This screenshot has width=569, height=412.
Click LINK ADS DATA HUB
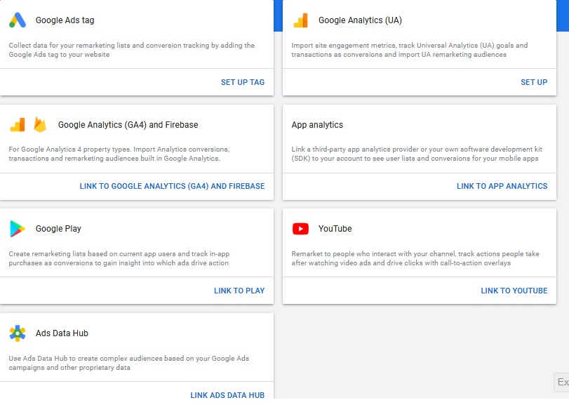(227, 395)
